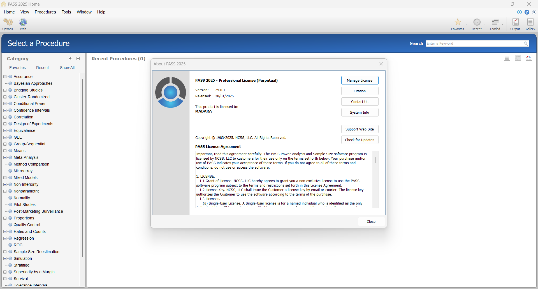The height and width of the screenshot is (289, 538).
Task: Expand the Assurance category
Action: point(5,77)
